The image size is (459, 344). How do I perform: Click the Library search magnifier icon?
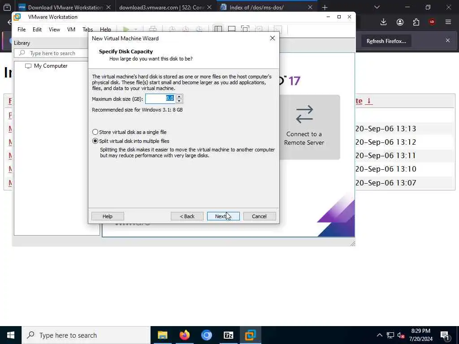click(22, 53)
